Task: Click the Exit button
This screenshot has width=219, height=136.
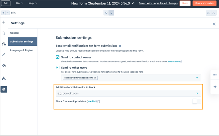Action: click(x=6, y=3)
